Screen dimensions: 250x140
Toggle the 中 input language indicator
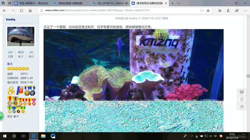[x=215, y=136]
